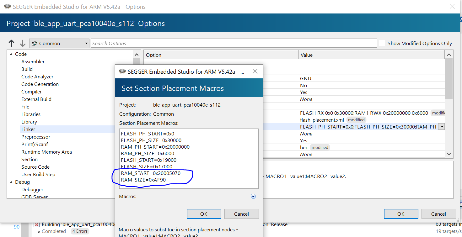Image resolution: width=462 pixels, height=237 pixels.
Task: Click the SEGGER chip icon in the title bar
Action: [7, 6]
